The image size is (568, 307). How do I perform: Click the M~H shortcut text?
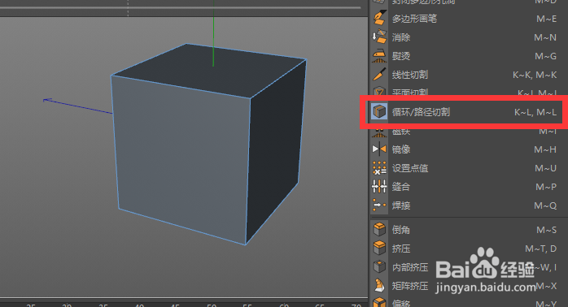tap(545, 149)
